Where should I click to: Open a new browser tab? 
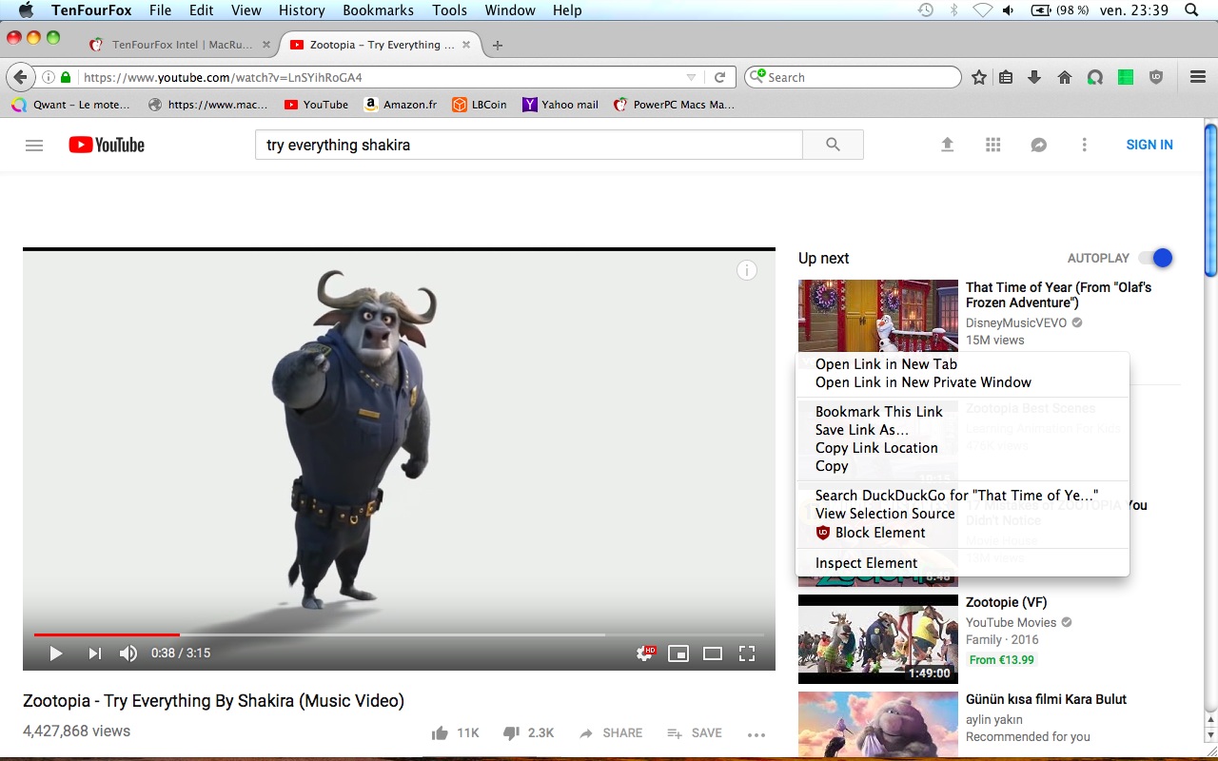click(498, 45)
